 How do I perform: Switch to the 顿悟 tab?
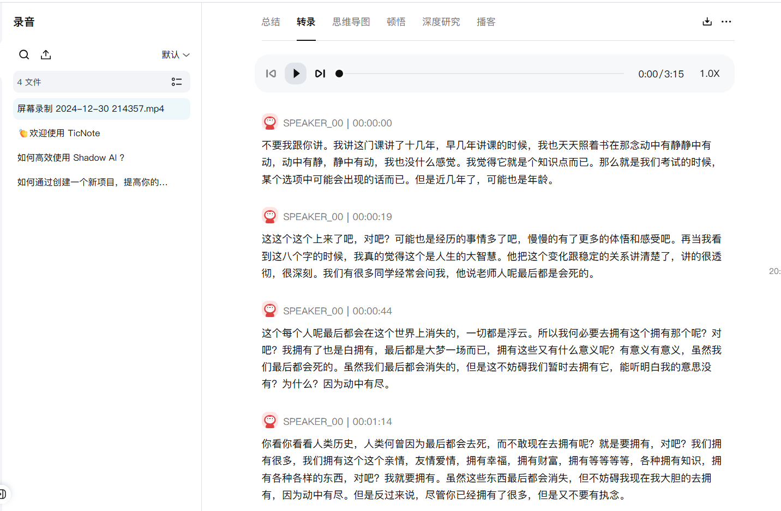point(396,22)
